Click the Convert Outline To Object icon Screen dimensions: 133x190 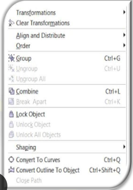point(11,170)
